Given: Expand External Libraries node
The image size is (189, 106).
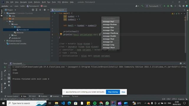Looking at the screenshot, I should click(x=5, y=41).
